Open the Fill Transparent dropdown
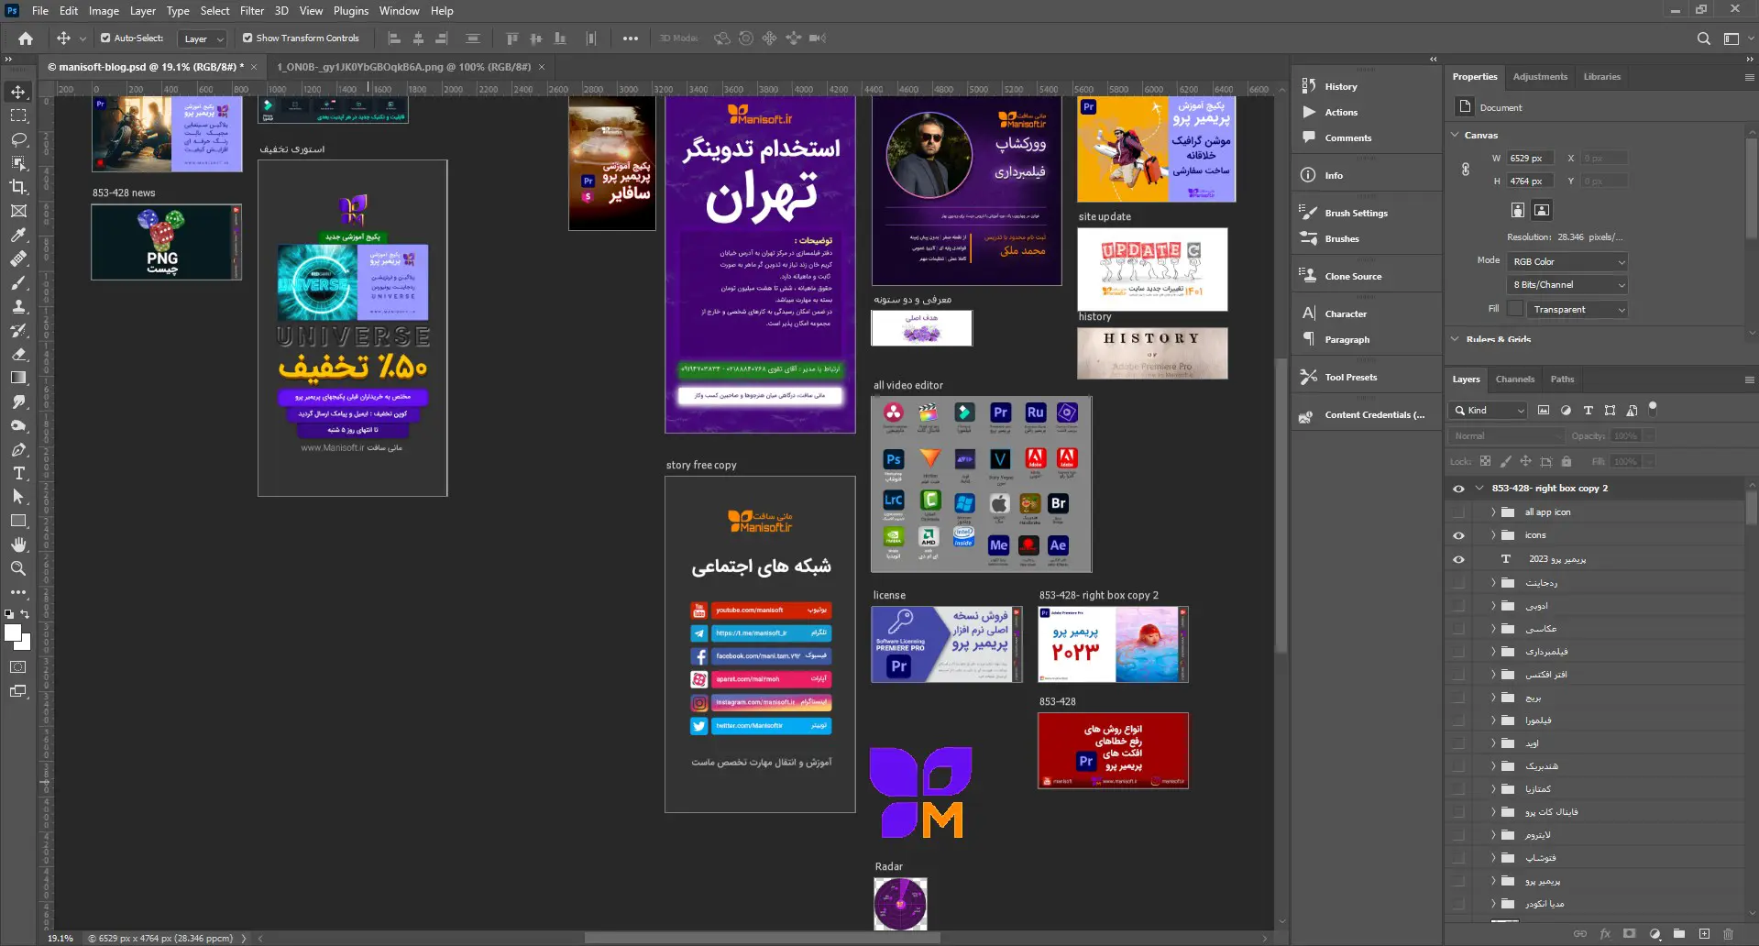Image resolution: width=1759 pixels, height=946 pixels. [1577, 310]
